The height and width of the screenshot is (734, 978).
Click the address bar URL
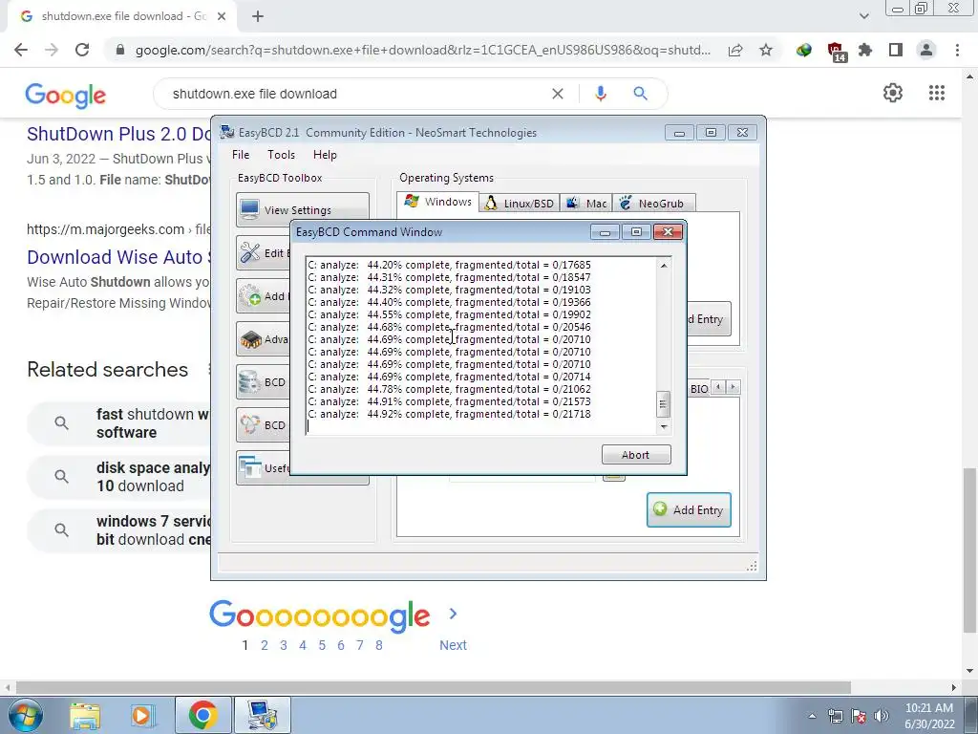[x=423, y=50]
